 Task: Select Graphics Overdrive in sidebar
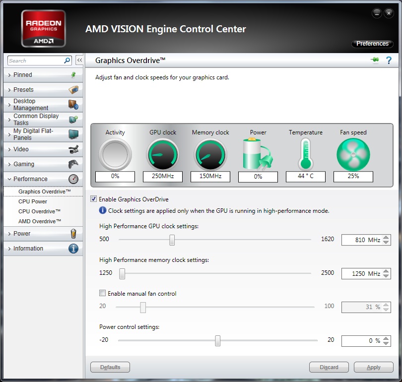(43, 191)
